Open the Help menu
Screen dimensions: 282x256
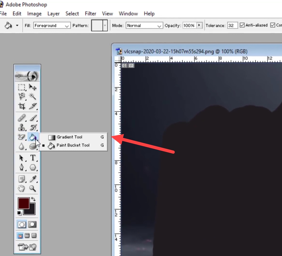point(149,14)
